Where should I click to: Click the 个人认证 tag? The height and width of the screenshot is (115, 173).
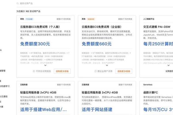click(x=29, y=19)
